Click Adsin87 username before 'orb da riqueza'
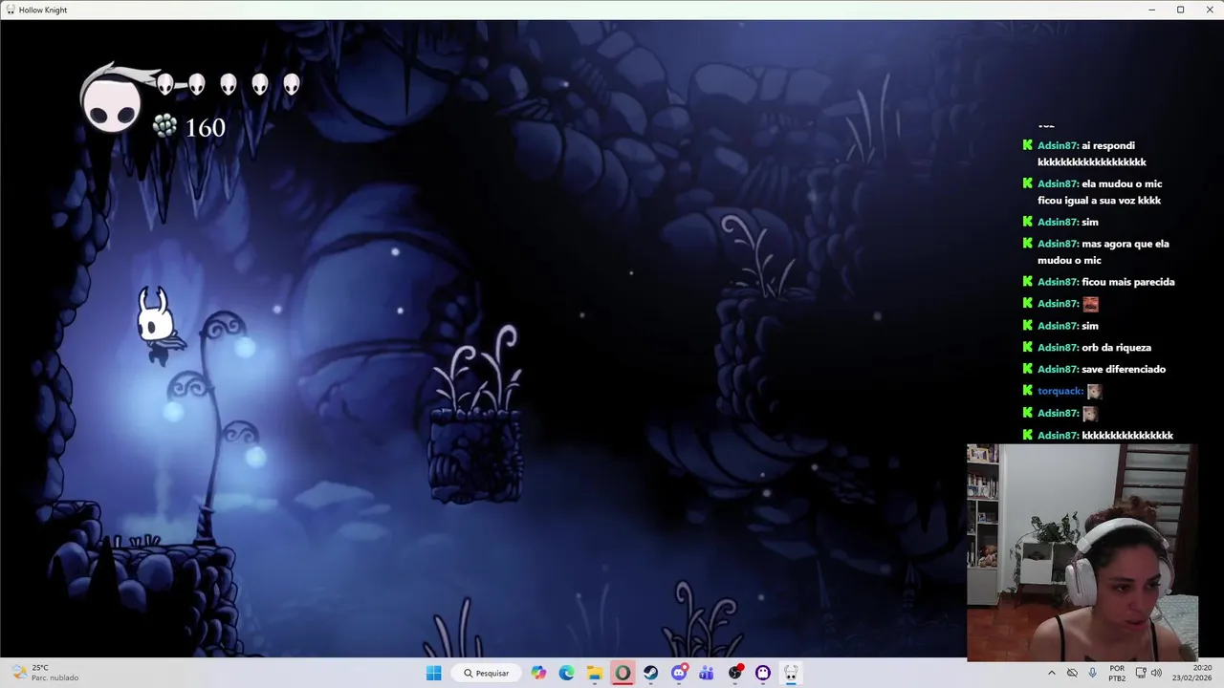This screenshot has height=688, width=1224. [x=1058, y=348]
